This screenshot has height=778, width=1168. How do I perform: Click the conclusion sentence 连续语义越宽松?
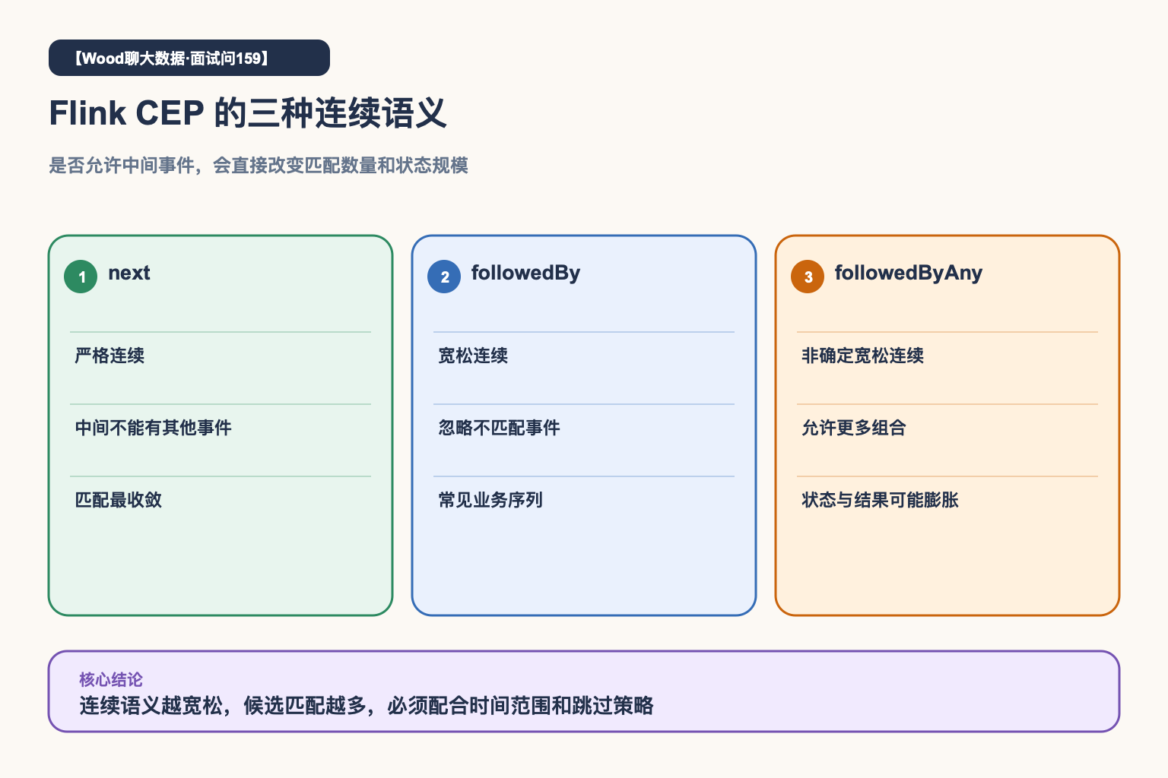pos(367,706)
